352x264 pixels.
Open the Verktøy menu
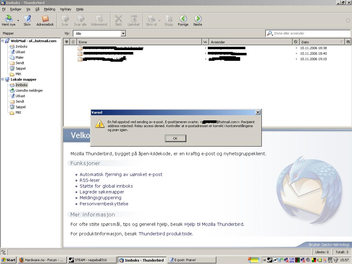(66, 9)
